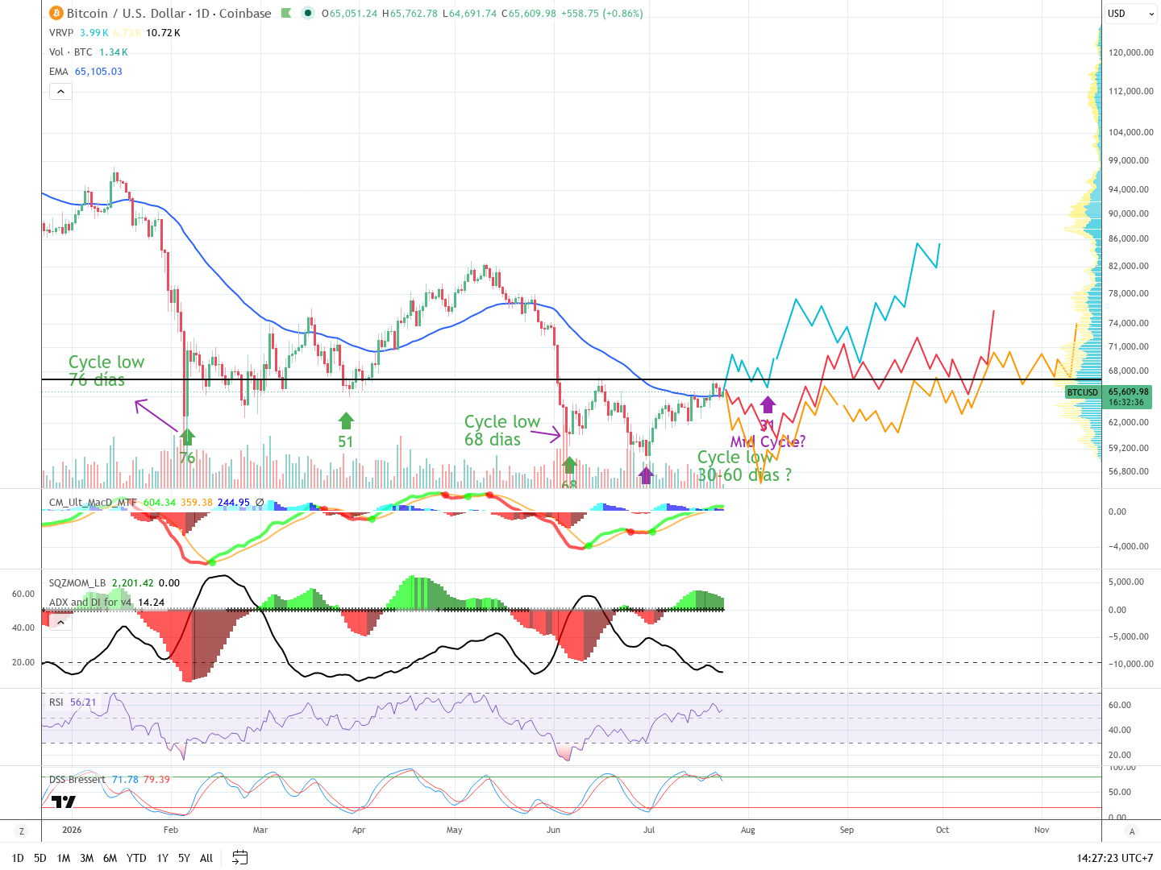
Task: Click the Z timezone button on the time axis
Action: coord(22,831)
